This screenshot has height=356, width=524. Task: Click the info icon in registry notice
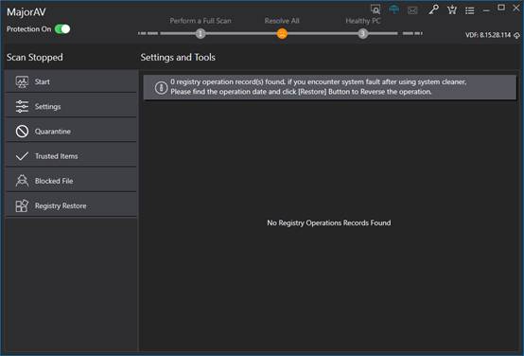pyautogui.click(x=161, y=88)
